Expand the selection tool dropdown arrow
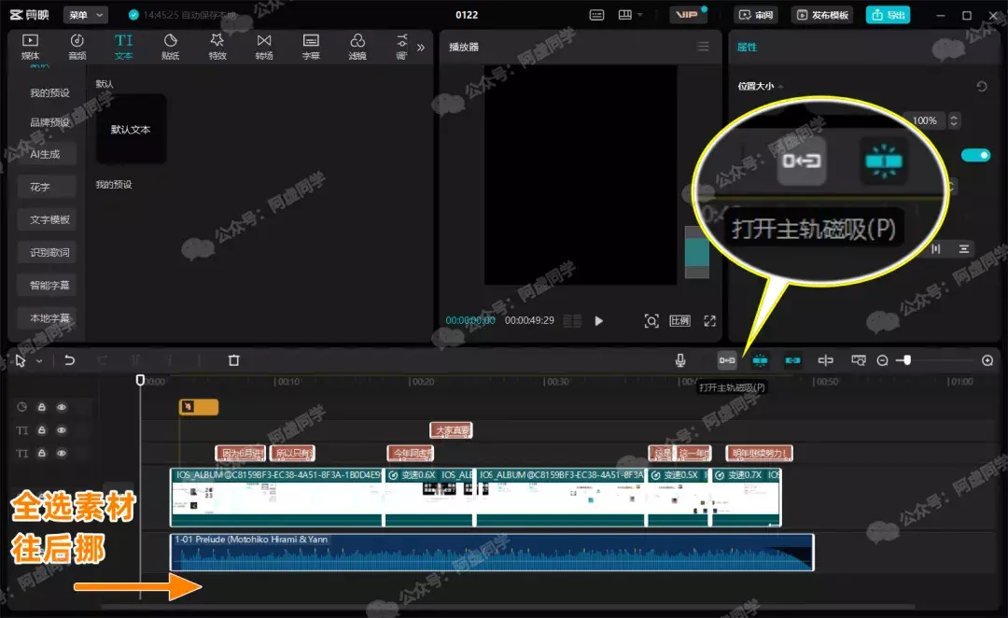1008x618 pixels. (39, 361)
